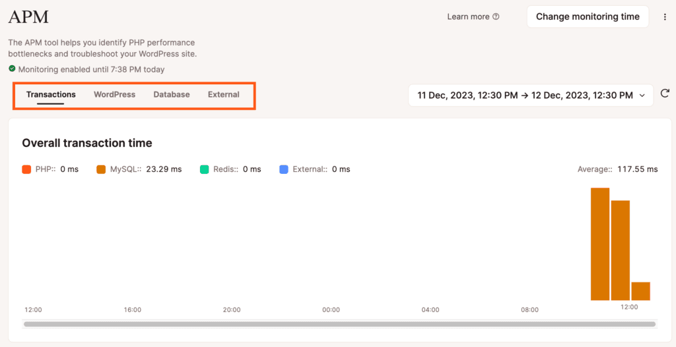Click the tallest bar in the chart
Viewport: 676px width, 347px height.
(x=599, y=244)
